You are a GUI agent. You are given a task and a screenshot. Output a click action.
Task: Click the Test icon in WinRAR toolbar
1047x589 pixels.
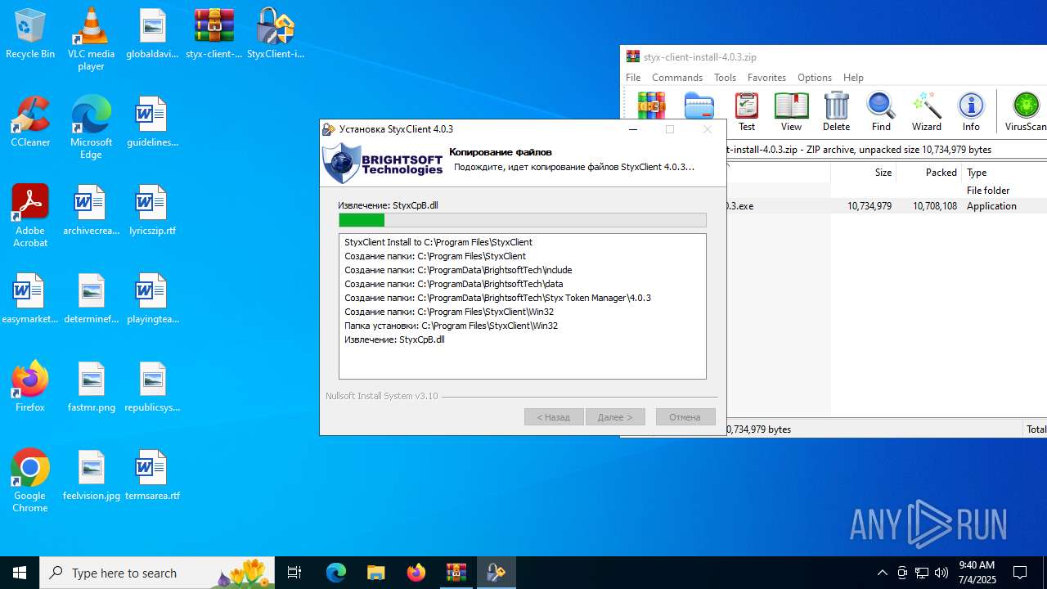746,112
